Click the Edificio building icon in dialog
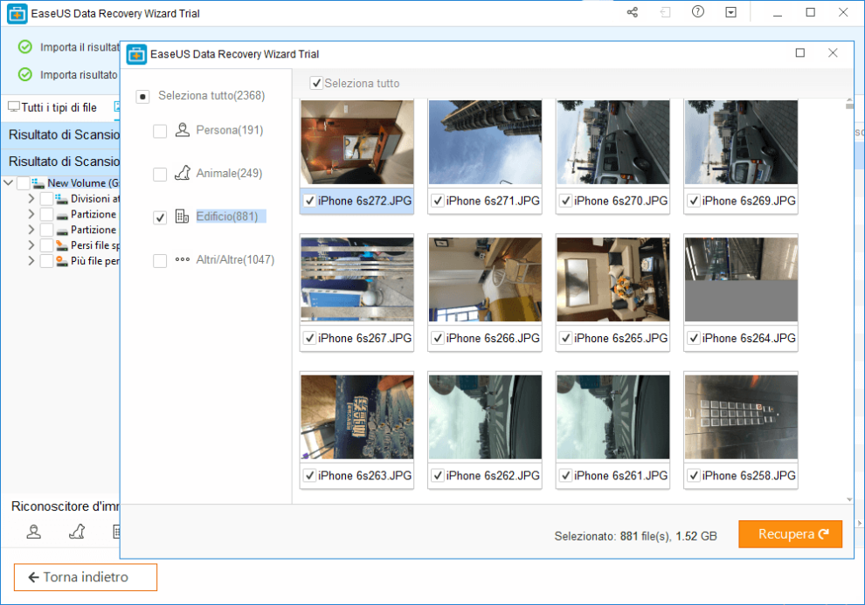865x605 pixels. 182,217
